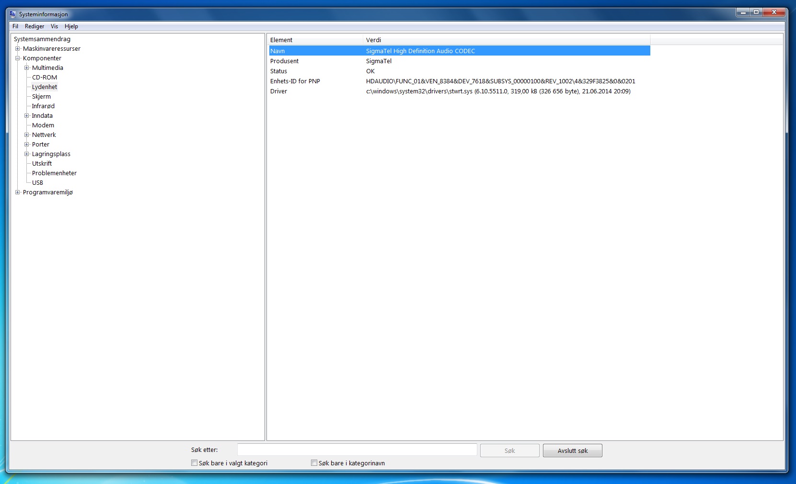
Task: Select the Driver row
Action: point(460,91)
